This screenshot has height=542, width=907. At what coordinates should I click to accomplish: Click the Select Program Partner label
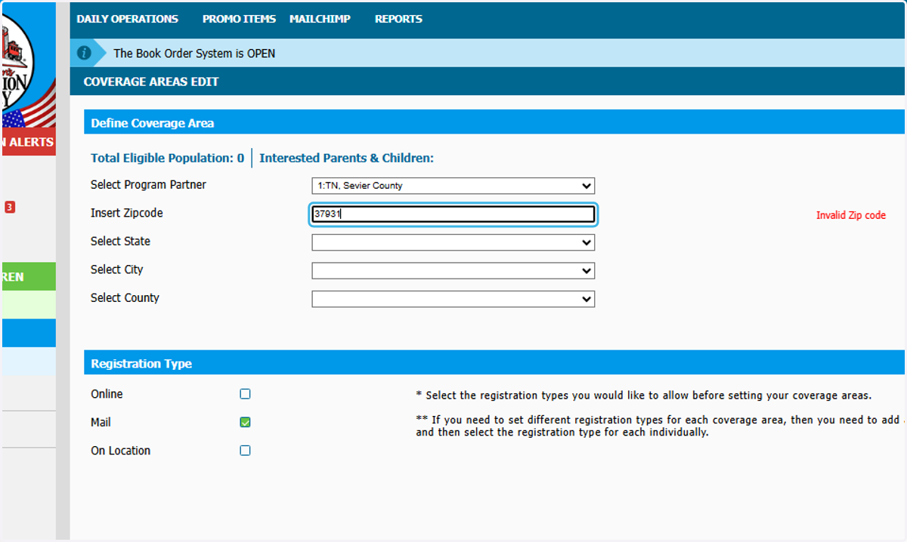[148, 185]
